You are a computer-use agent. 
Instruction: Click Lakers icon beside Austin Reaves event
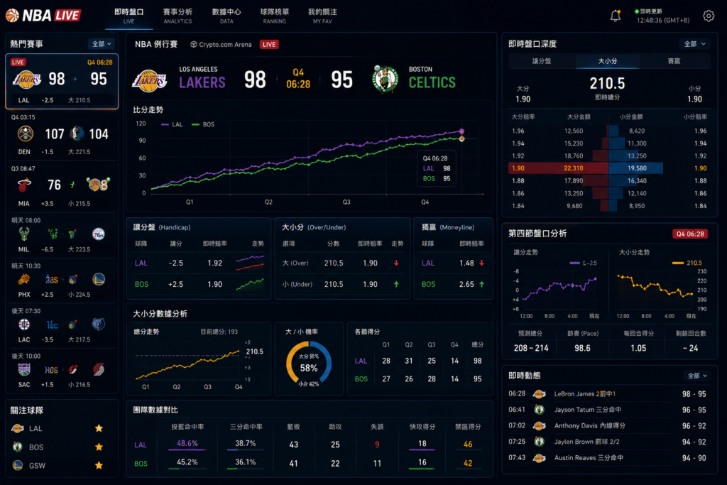click(x=539, y=458)
